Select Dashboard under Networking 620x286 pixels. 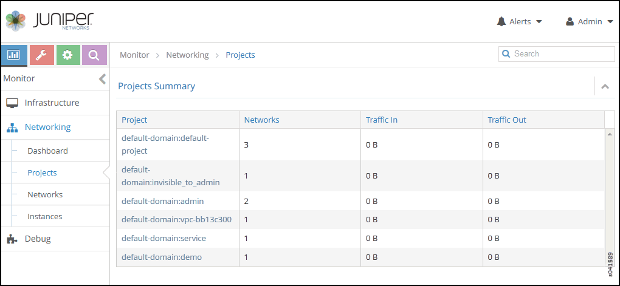(x=47, y=151)
